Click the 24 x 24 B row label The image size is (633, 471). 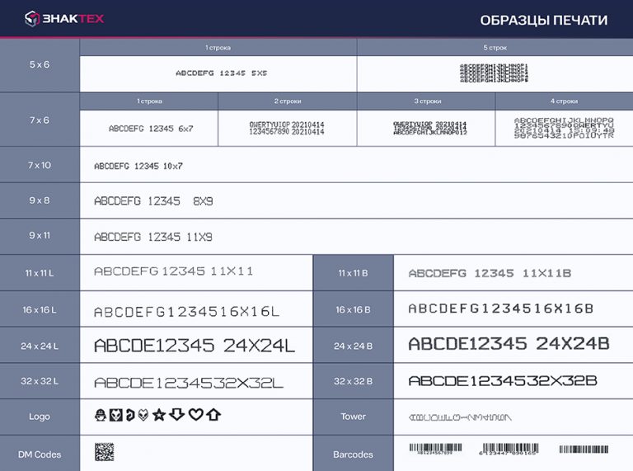click(354, 346)
